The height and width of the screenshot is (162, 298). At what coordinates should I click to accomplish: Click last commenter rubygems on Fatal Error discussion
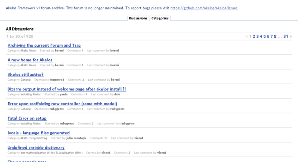pyautogui.click(x=128, y=124)
